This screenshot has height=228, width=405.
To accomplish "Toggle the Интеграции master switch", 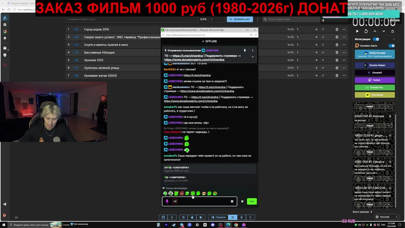I will point(376,39).
